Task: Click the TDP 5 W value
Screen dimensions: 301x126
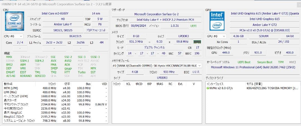Action: [100, 19]
